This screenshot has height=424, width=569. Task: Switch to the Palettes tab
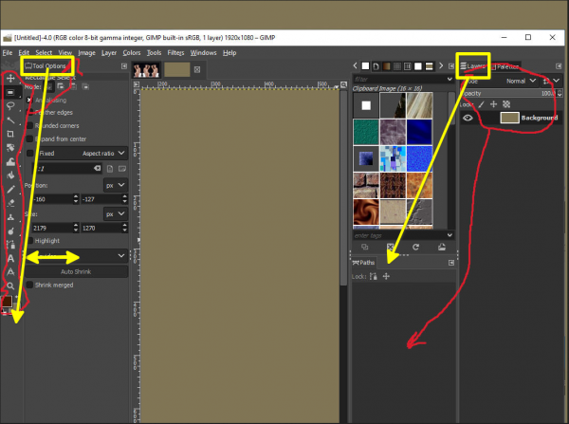[x=505, y=66]
